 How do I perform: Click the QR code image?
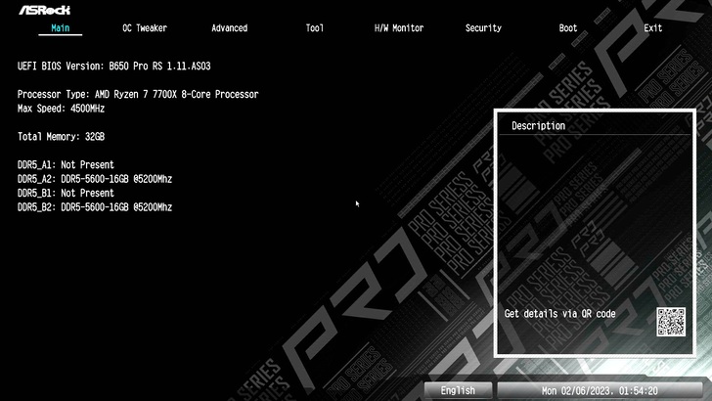tap(671, 322)
